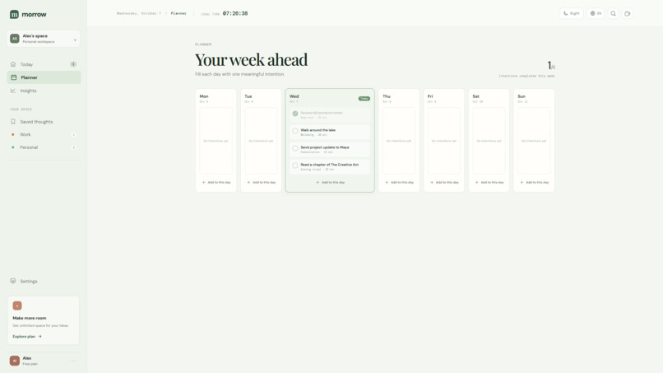Click the Tue day header
663x373 pixels.
click(248, 98)
